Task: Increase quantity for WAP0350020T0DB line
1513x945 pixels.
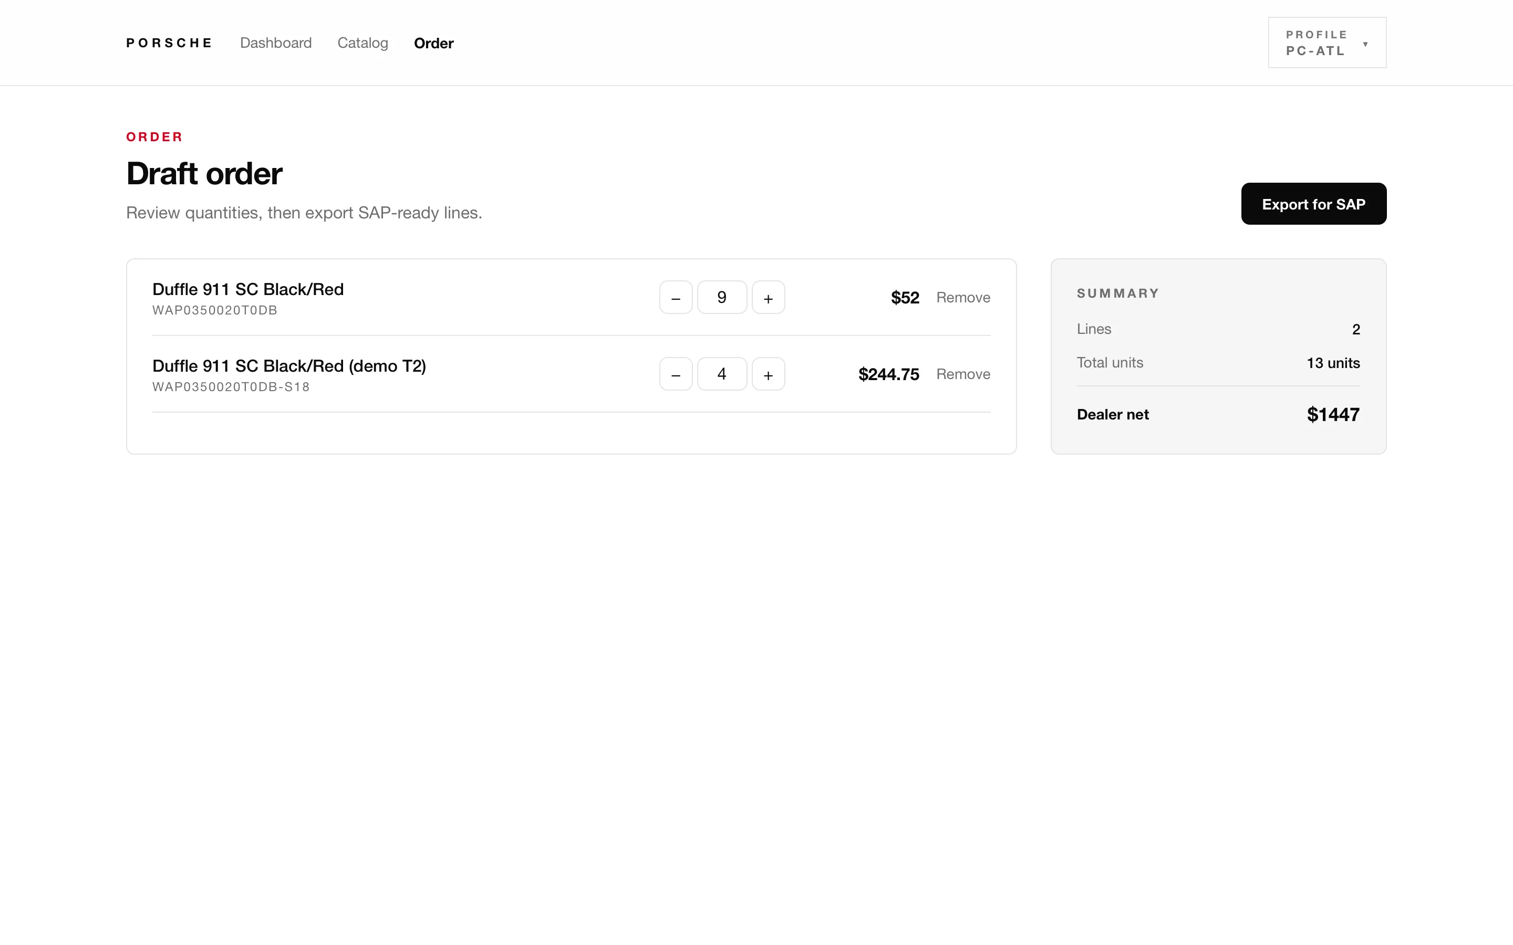Action: coord(768,298)
